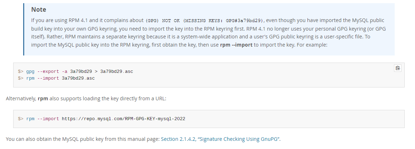Click the "$>" prompt before the URL import command
Viewport: 415px width, 149px height.
click(x=21, y=119)
